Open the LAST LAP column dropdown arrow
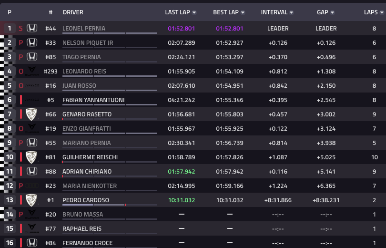The width and height of the screenshot is (386, 248). [x=194, y=12]
